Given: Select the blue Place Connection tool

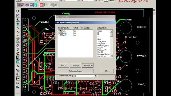Looking at the screenshot, I should click(x=18, y=15).
